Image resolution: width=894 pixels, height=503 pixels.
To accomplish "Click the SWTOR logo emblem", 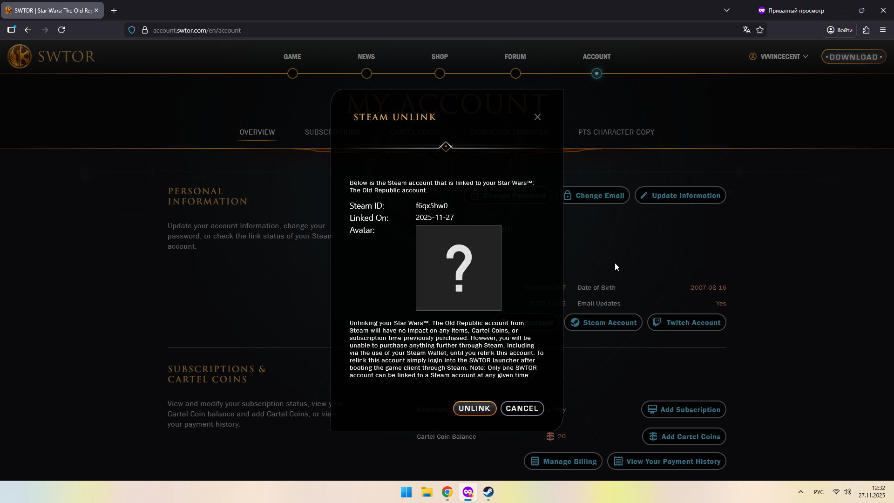I will pos(20,56).
